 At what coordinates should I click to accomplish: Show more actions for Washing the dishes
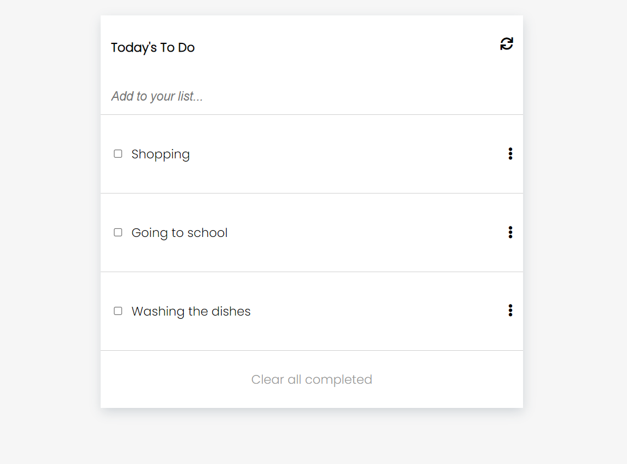[510, 311]
